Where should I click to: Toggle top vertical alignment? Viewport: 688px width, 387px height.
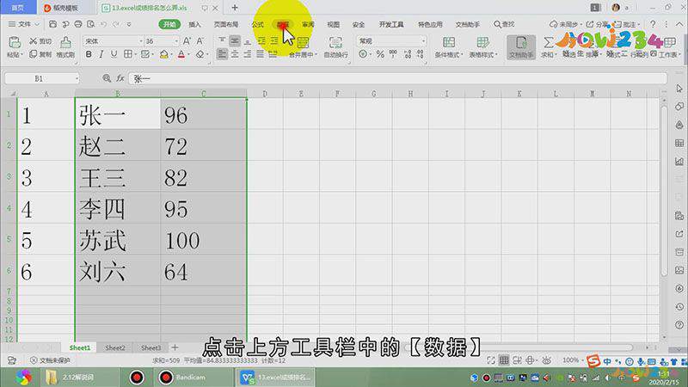[222, 40]
